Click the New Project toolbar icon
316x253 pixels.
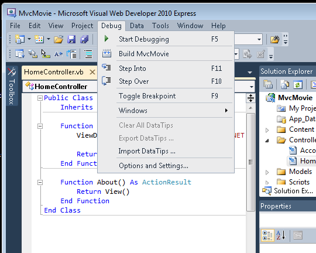(19, 39)
